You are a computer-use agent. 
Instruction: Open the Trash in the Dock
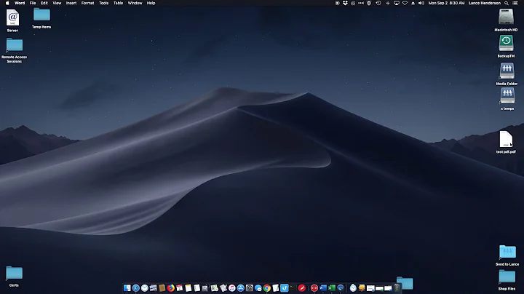(x=397, y=288)
